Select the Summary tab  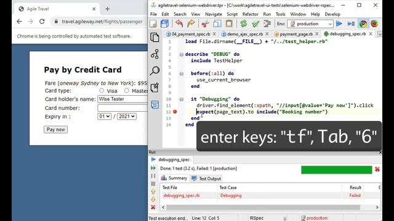point(174,178)
